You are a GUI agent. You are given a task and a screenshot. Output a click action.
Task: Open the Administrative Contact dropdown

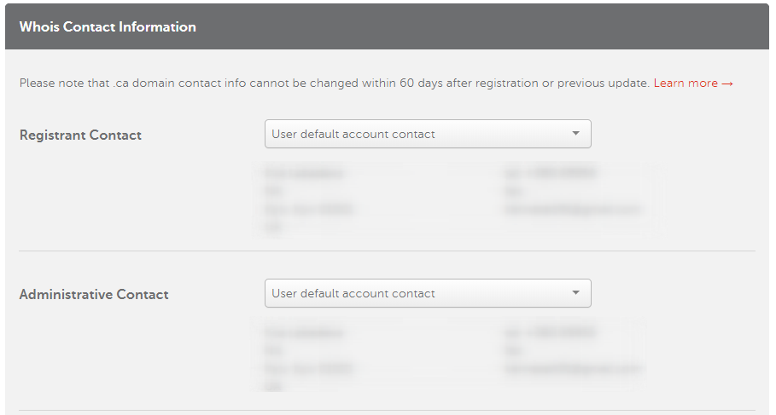click(428, 293)
